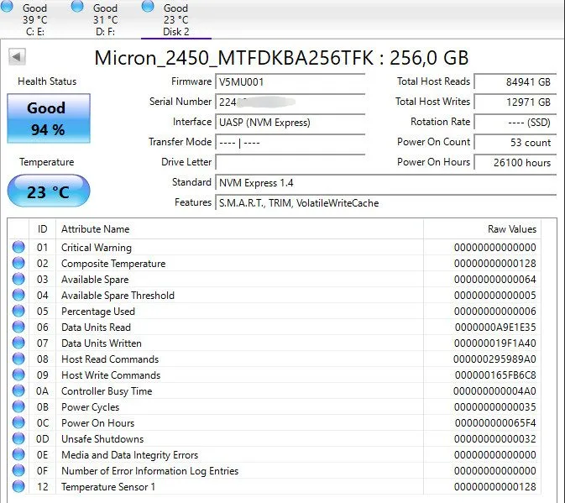Click the status icon for Composite Temperature
Viewport: 565px width, 503px height.
18,263
